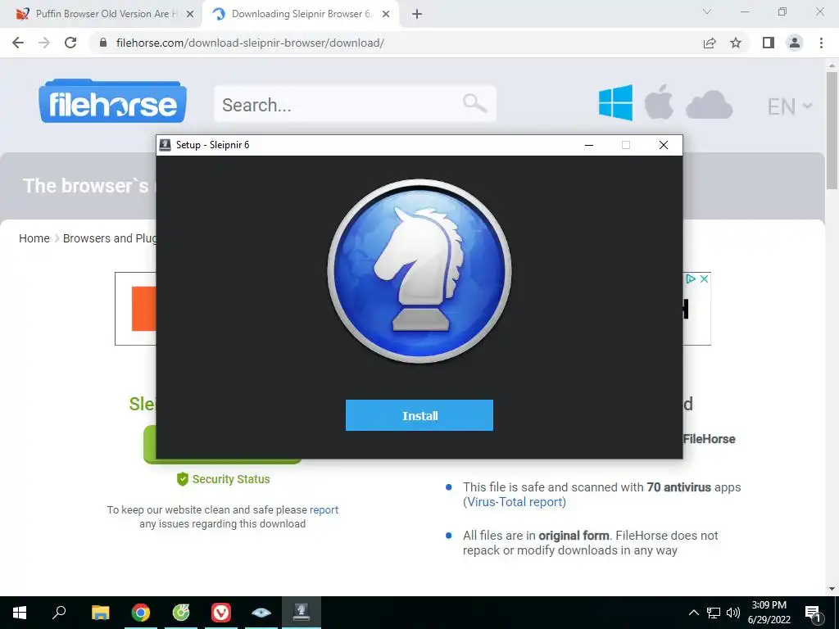This screenshot has height=629, width=839.
Task: Click the AdChoices triangle icon
Action: click(691, 278)
